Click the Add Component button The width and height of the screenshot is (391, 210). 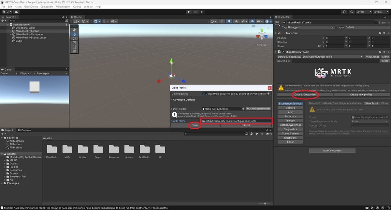click(332, 150)
